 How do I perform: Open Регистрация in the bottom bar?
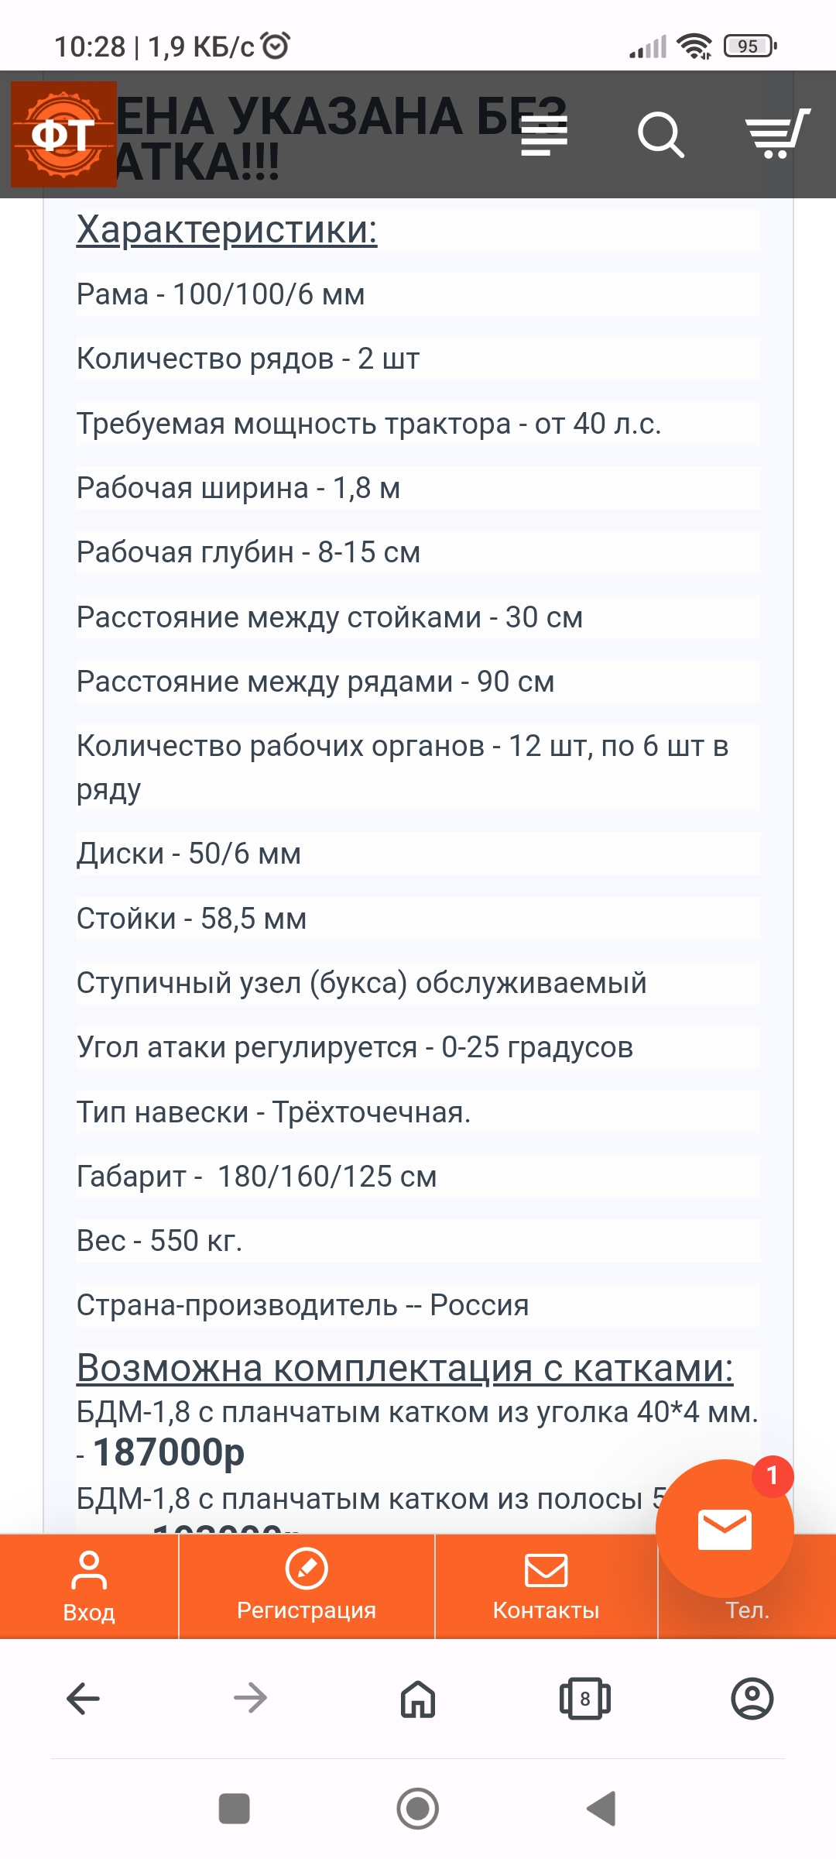(307, 1586)
